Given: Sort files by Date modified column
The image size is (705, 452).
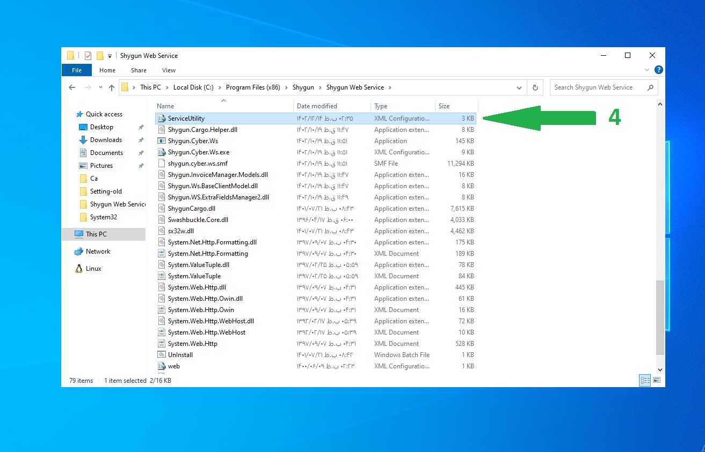Looking at the screenshot, I should click(317, 106).
